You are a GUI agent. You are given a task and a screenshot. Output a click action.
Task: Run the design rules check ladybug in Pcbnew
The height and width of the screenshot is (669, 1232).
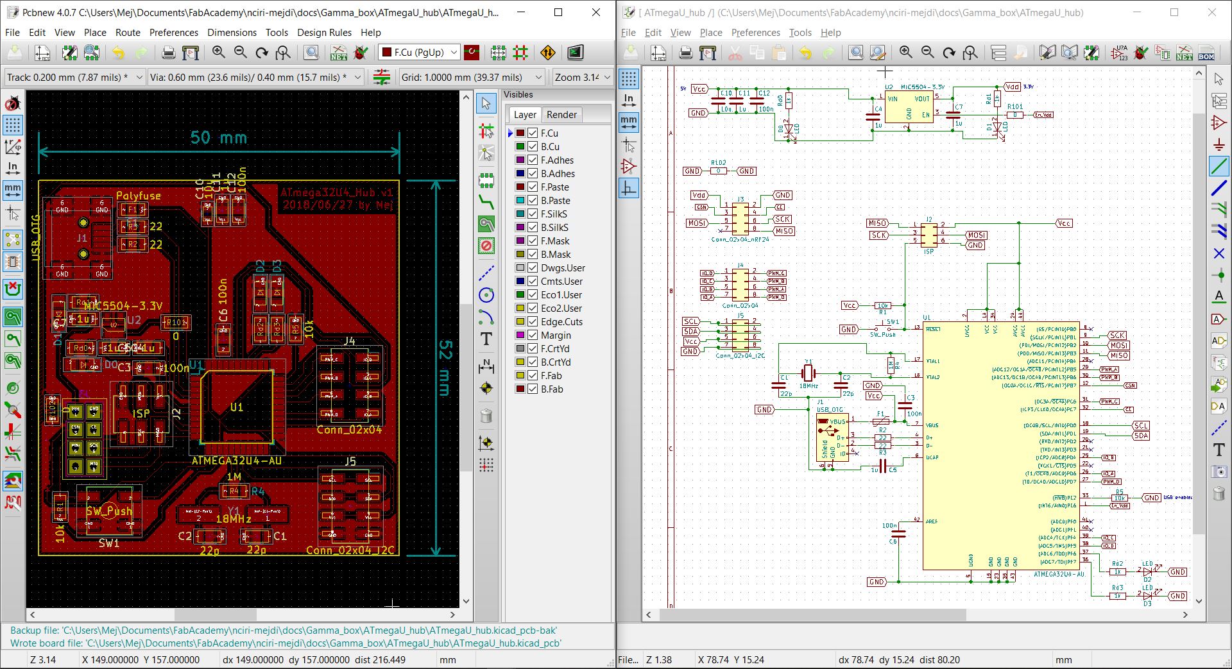361,53
